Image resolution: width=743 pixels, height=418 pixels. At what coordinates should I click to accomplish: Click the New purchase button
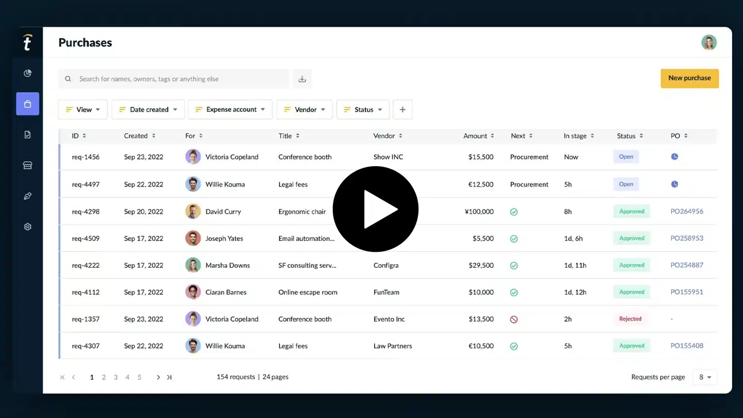[x=689, y=78]
